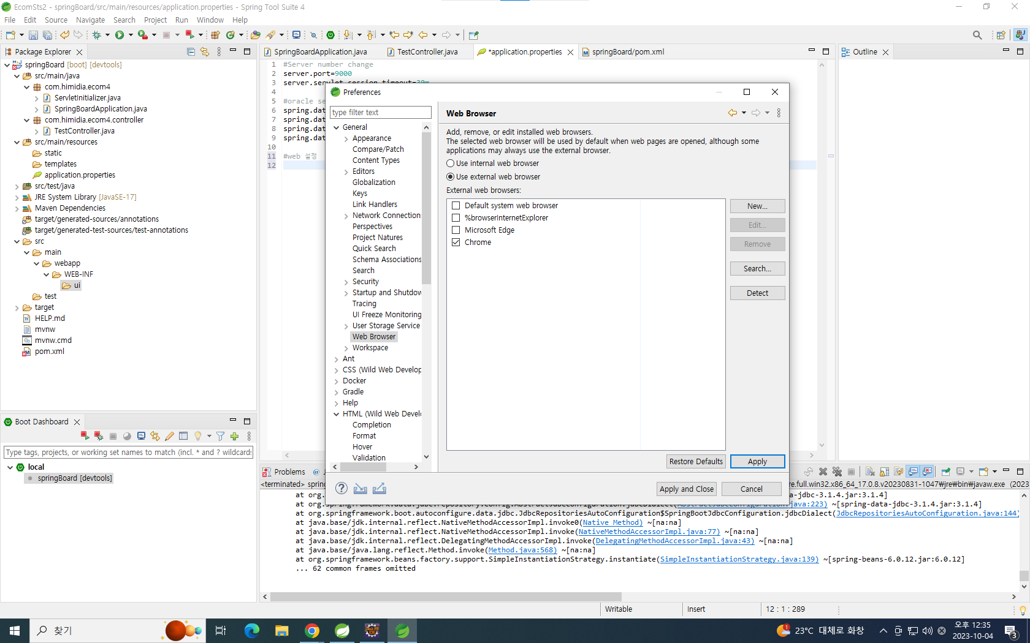Expand the Workspace preferences node
The image size is (1030, 643).
(x=346, y=348)
